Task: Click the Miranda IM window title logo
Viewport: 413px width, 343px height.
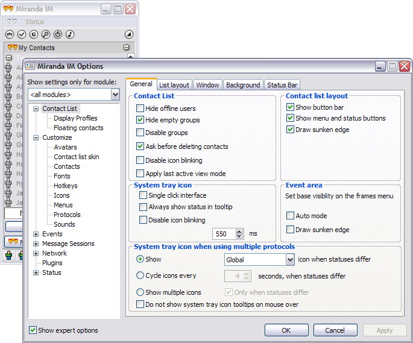Action: point(8,8)
